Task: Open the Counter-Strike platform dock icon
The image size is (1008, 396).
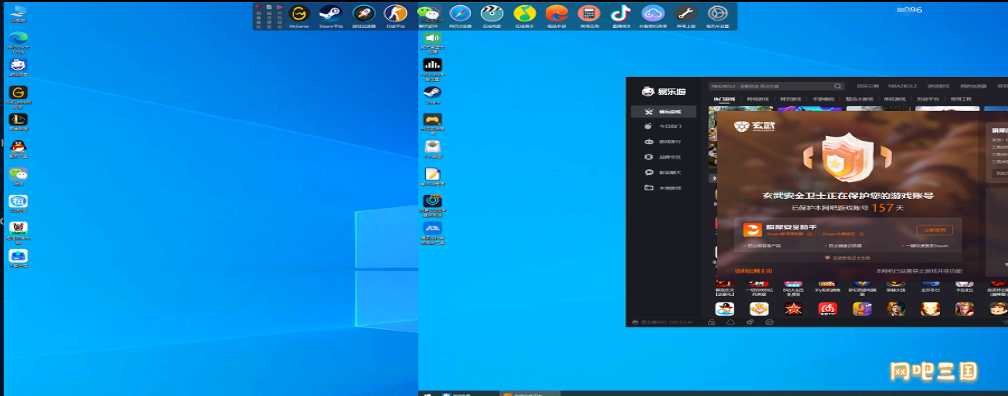Action: 395,14
